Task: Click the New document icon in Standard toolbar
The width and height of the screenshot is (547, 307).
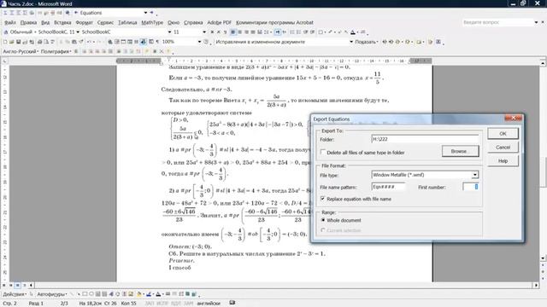Action: [x=5, y=42]
